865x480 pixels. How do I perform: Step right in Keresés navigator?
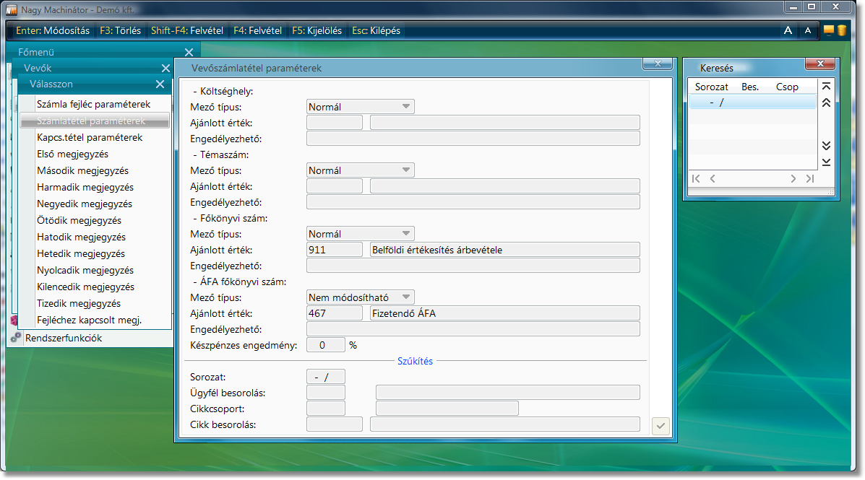[x=793, y=178]
